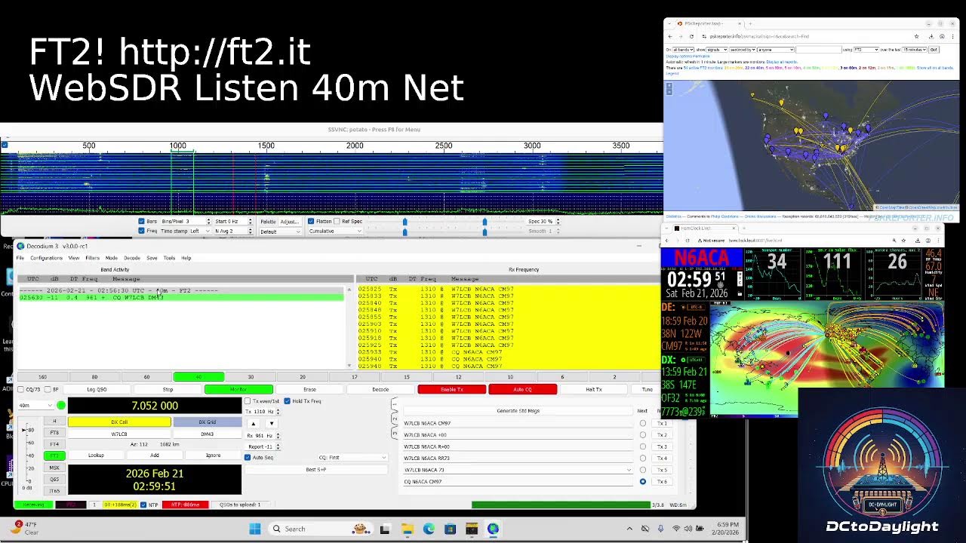The image size is (966, 543).
Task: Select the FT4 mode button
Action: tap(54, 444)
